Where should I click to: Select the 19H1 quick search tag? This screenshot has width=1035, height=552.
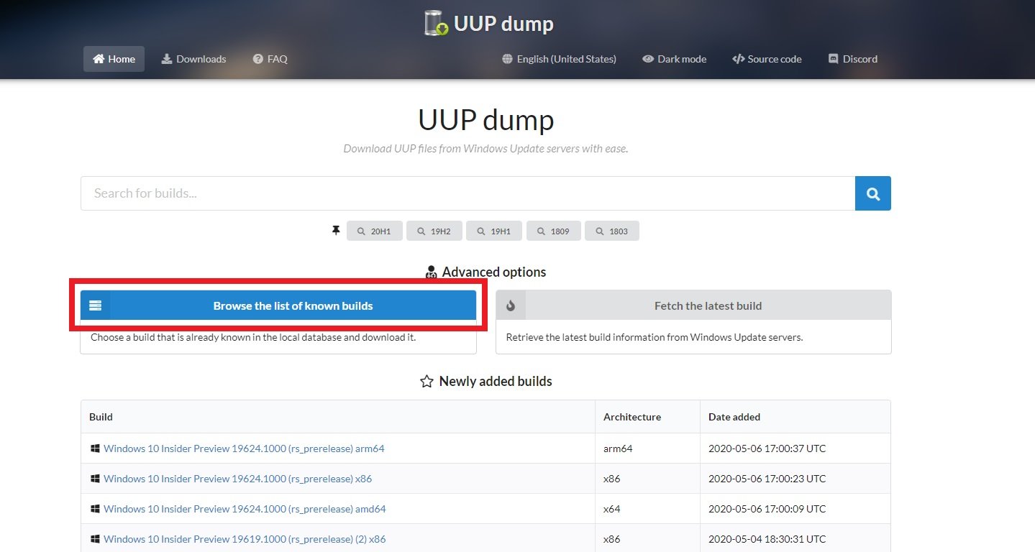493,231
